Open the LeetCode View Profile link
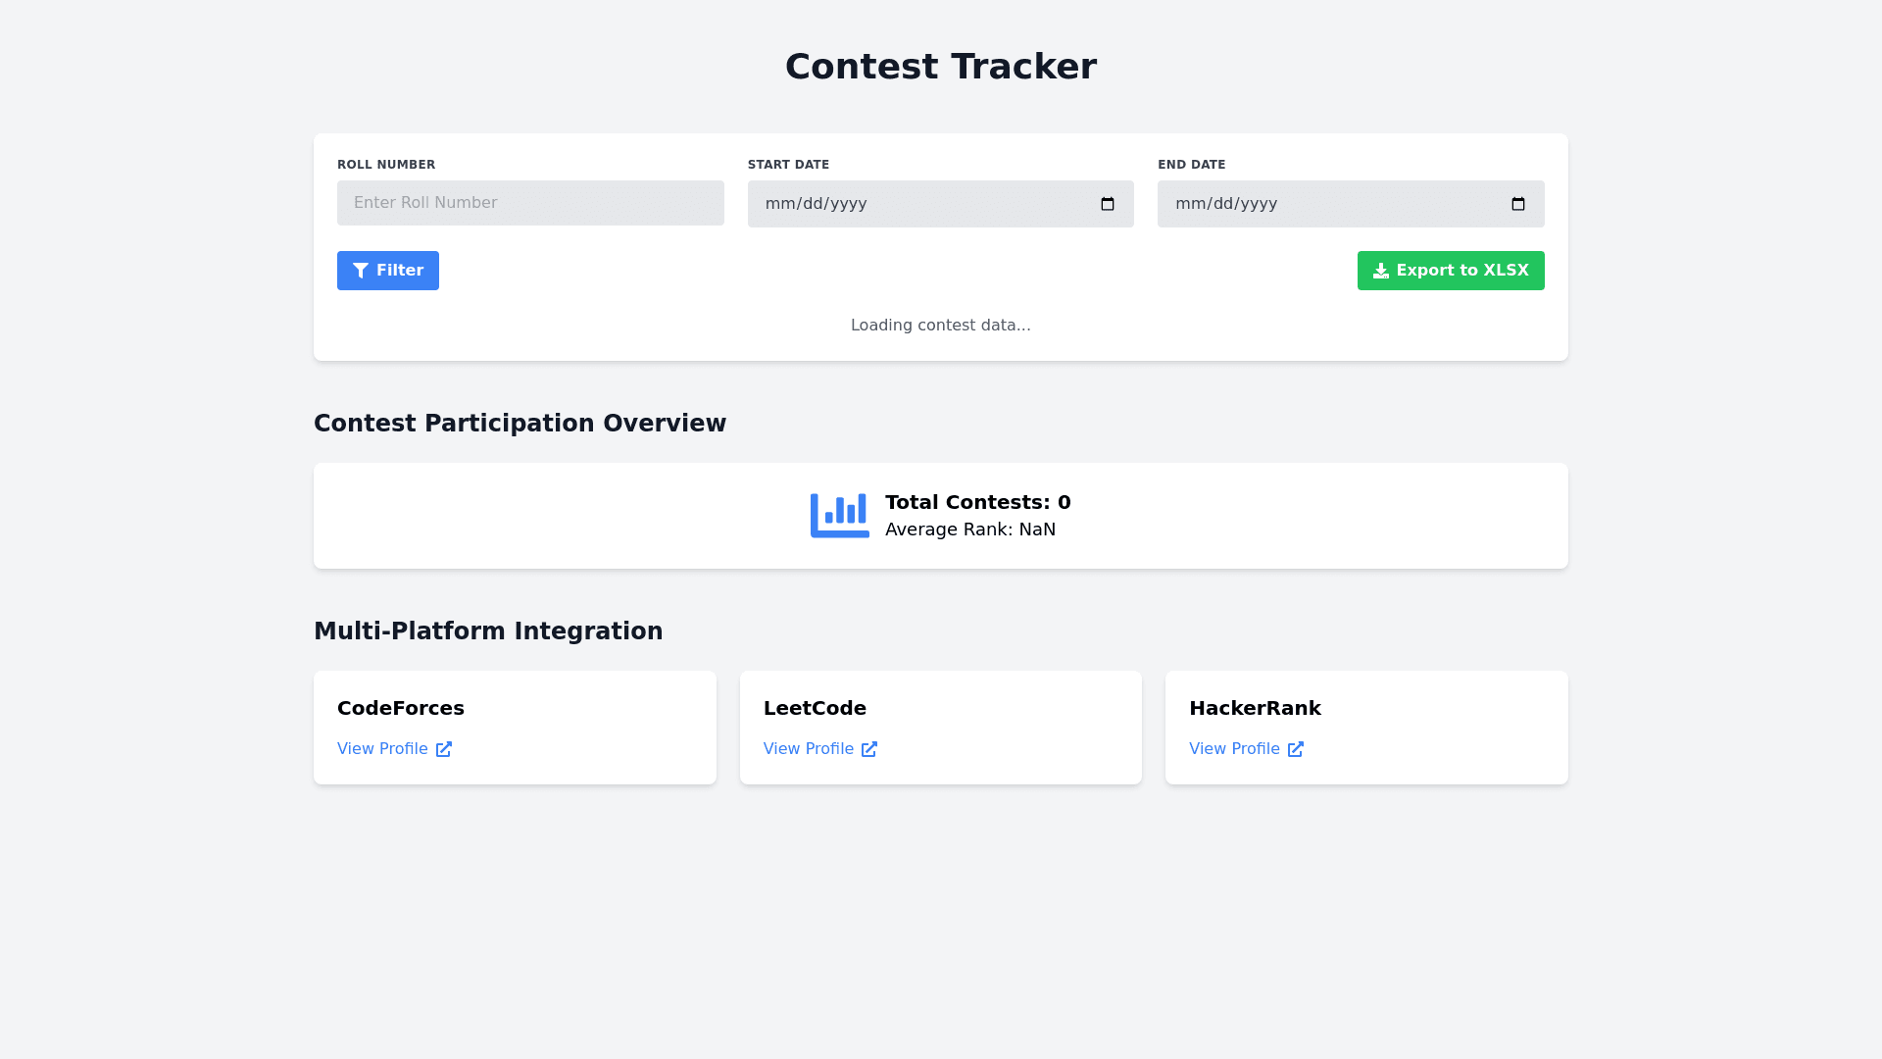This screenshot has width=1882, height=1059. 809,749
